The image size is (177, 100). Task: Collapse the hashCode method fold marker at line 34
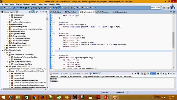(54, 33)
